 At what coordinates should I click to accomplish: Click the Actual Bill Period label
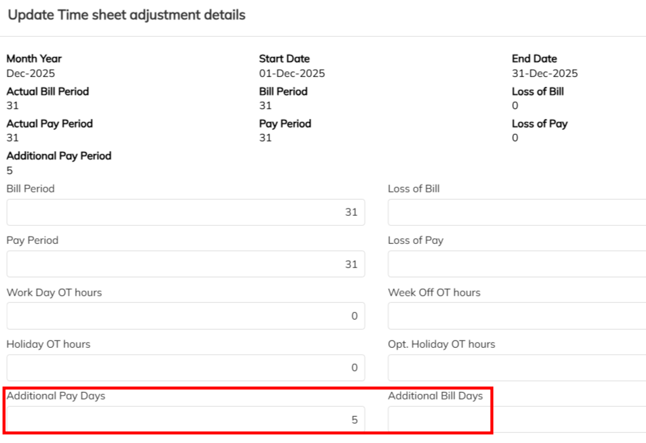(x=48, y=91)
